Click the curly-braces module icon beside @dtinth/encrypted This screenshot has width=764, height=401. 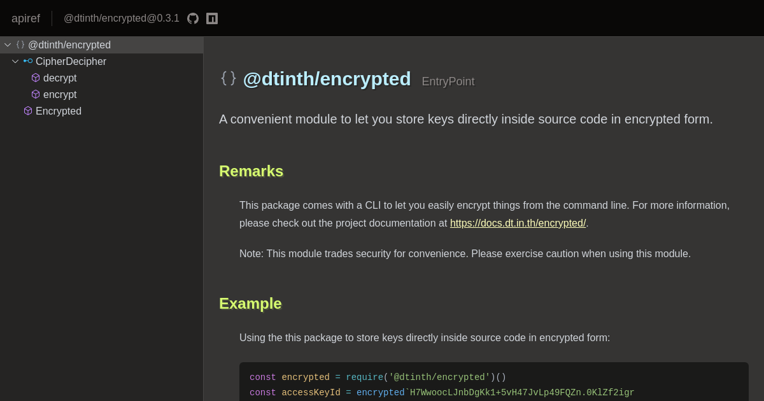pyautogui.click(x=20, y=45)
